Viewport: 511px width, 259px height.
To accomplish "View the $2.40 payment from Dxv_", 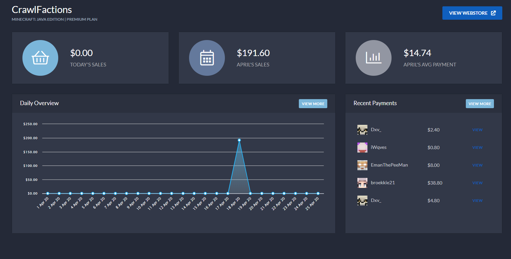I will pyautogui.click(x=477, y=130).
